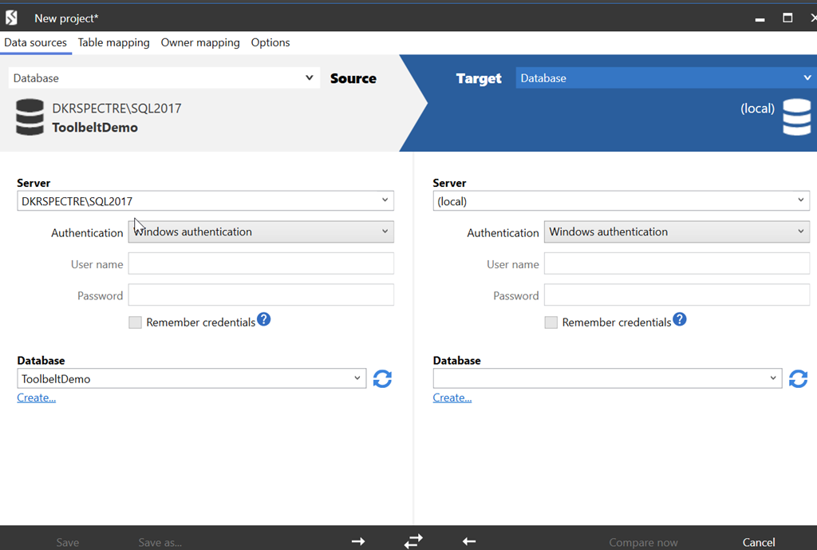Image resolution: width=817 pixels, height=550 pixels.
Task: Switch to the Table mapping tab
Action: click(113, 43)
